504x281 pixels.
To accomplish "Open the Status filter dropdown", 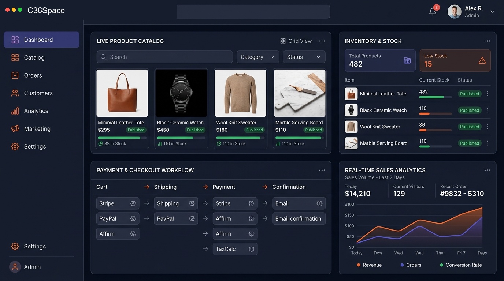I will pyautogui.click(x=304, y=57).
